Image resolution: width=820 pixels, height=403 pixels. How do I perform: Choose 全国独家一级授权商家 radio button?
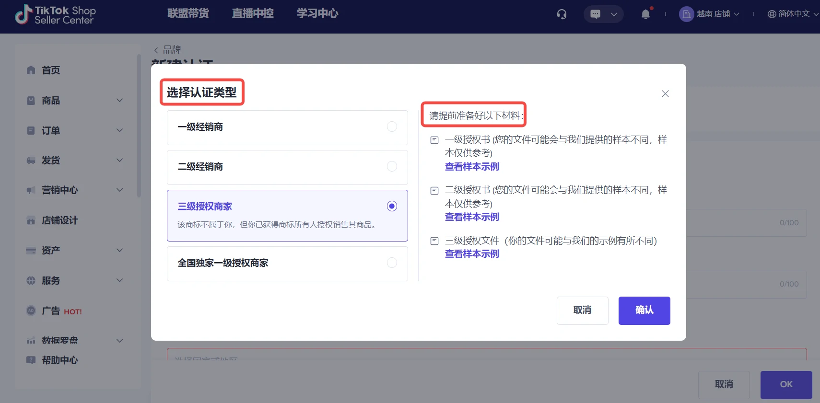(392, 263)
